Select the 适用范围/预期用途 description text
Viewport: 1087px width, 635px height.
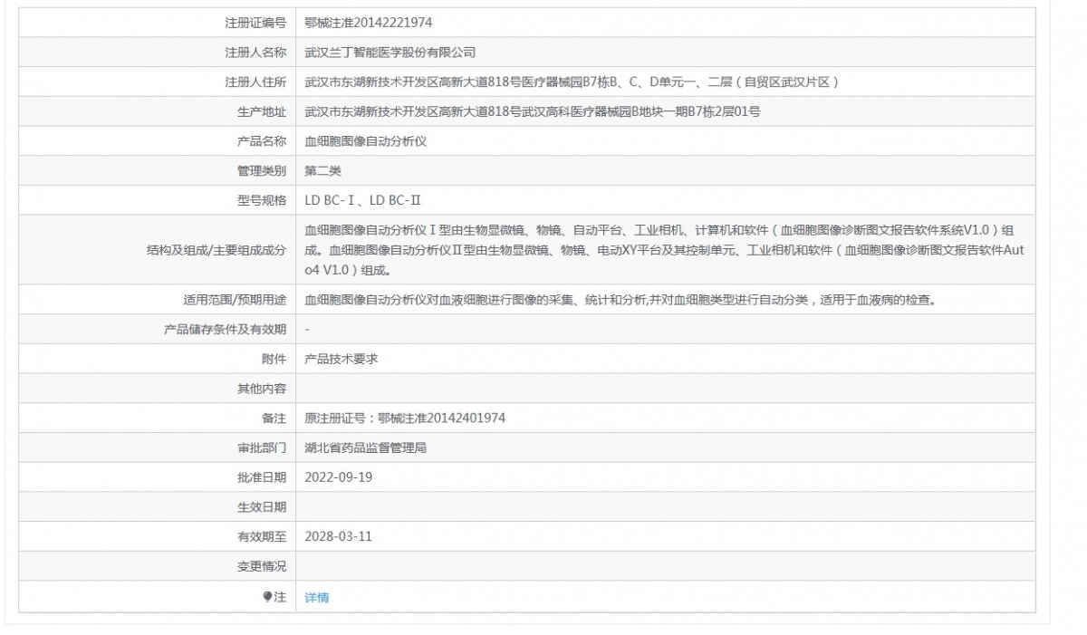[x=620, y=300]
